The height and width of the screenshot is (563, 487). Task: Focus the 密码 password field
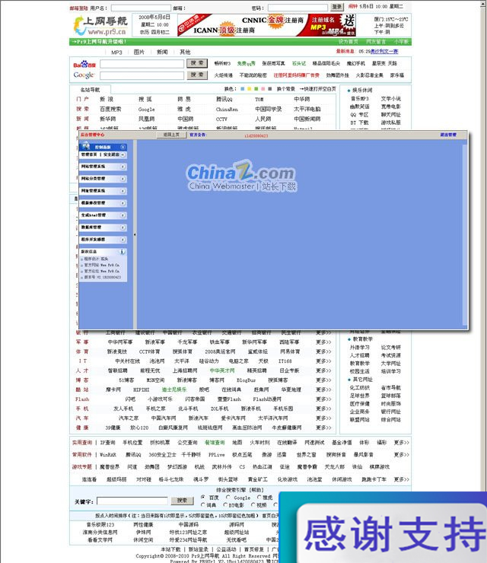[298, 8]
